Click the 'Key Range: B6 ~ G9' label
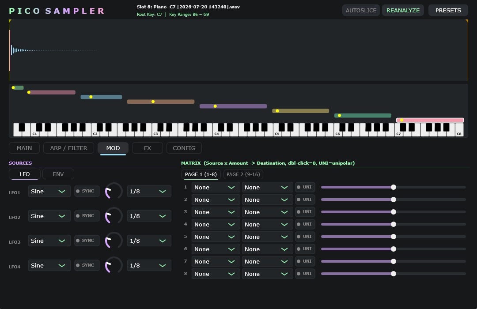This screenshot has height=309, width=477. coord(189,14)
